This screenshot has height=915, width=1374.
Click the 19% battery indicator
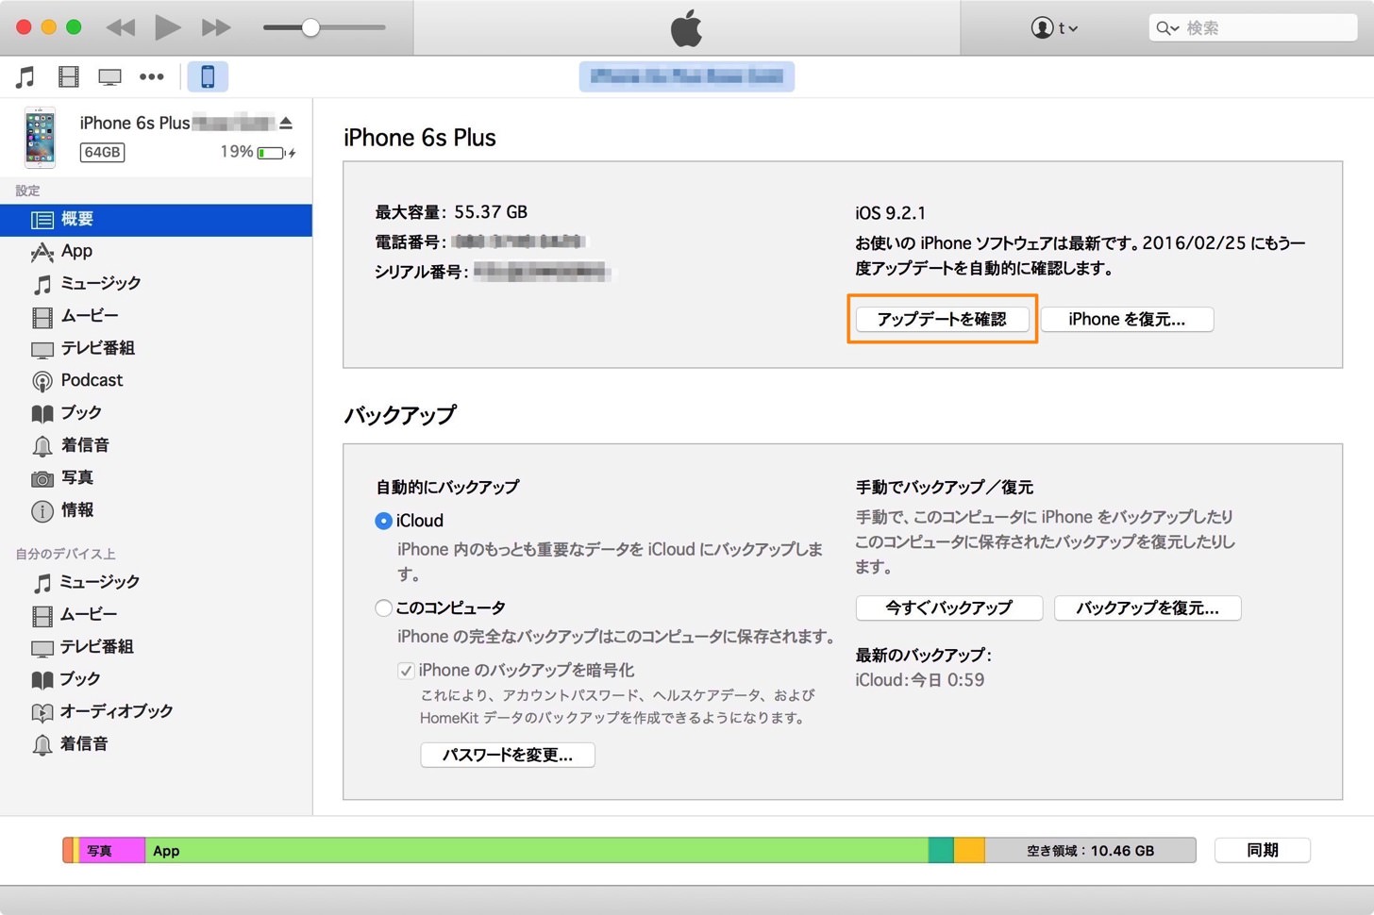258,152
